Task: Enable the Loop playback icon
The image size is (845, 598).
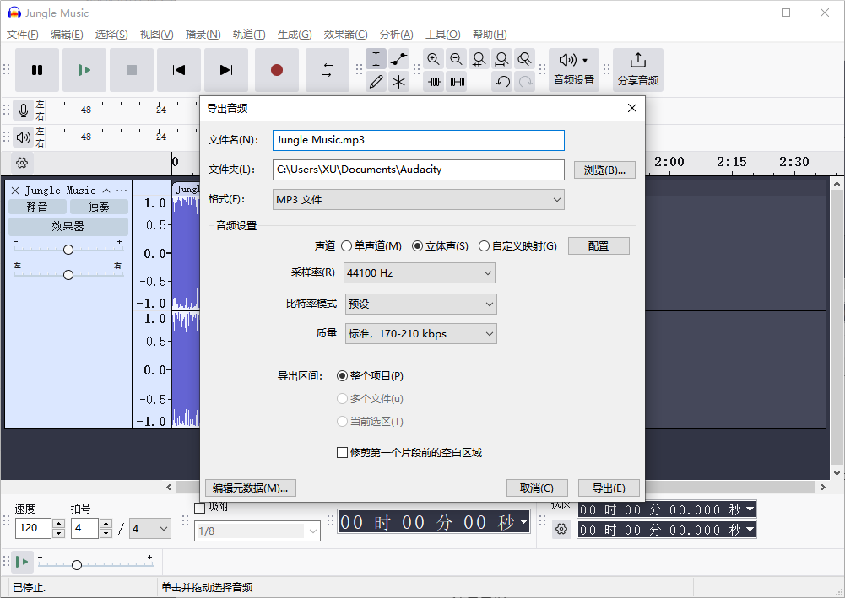Action: tap(328, 71)
